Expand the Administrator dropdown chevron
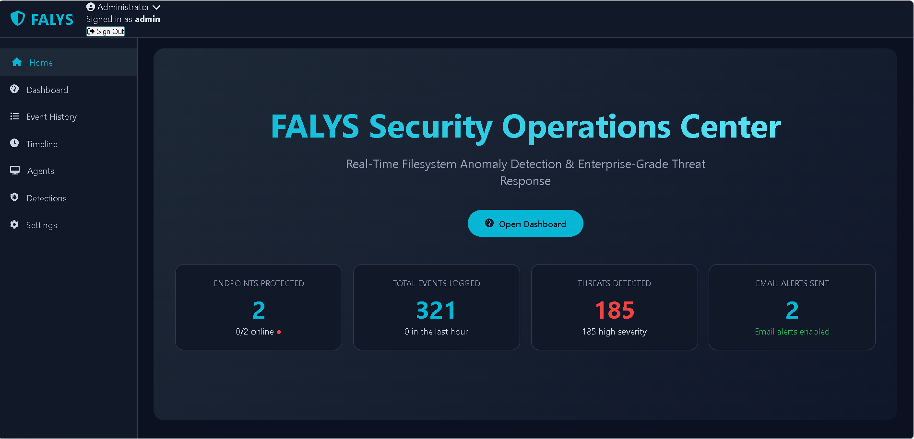The image size is (914, 439). [x=156, y=7]
